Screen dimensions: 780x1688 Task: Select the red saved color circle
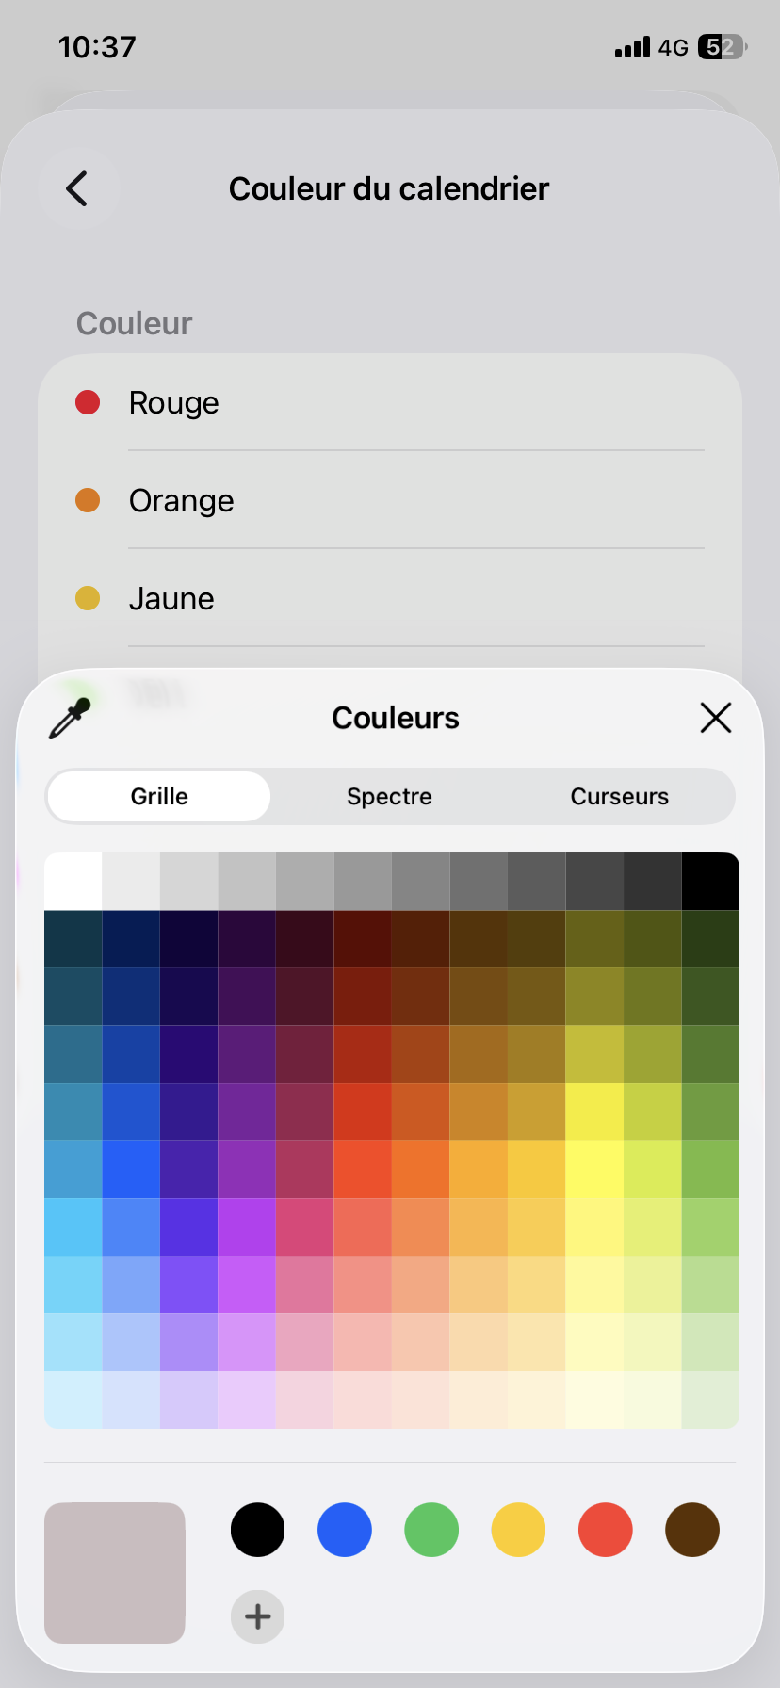[x=605, y=1530]
